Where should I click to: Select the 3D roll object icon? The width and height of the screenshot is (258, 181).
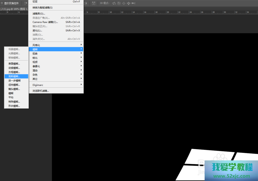coord(119,3)
